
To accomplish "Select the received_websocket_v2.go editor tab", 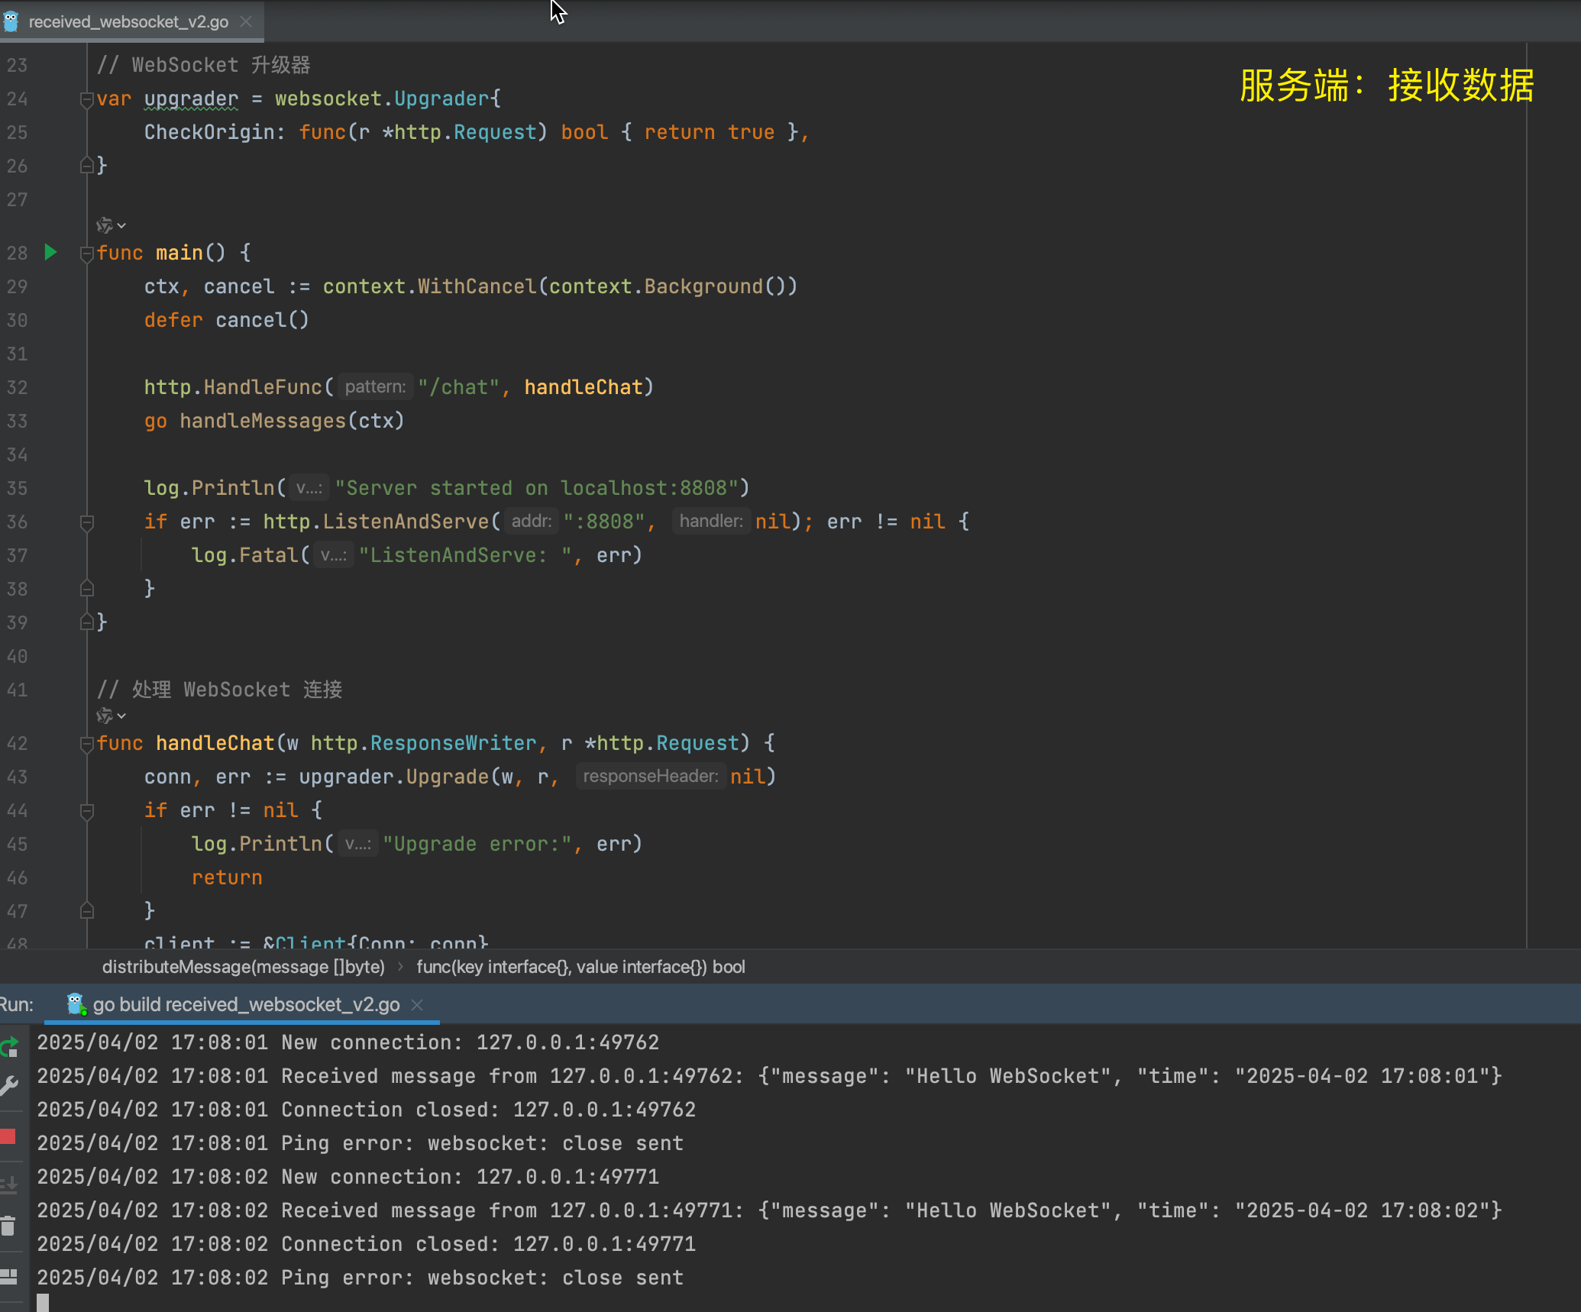I will pos(128,21).
